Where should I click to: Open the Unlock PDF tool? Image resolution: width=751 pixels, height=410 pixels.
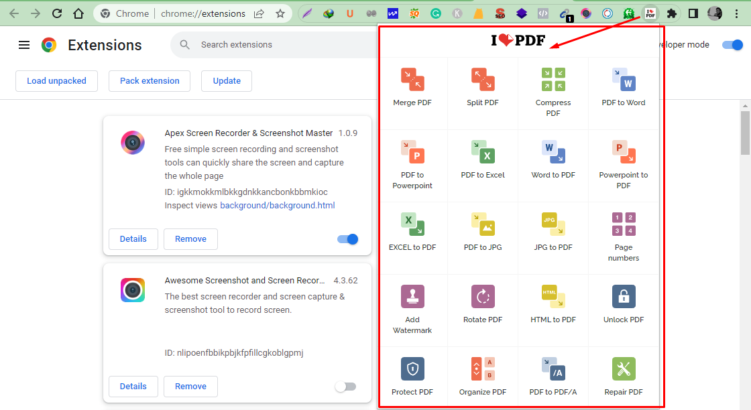pyautogui.click(x=624, y=304)
